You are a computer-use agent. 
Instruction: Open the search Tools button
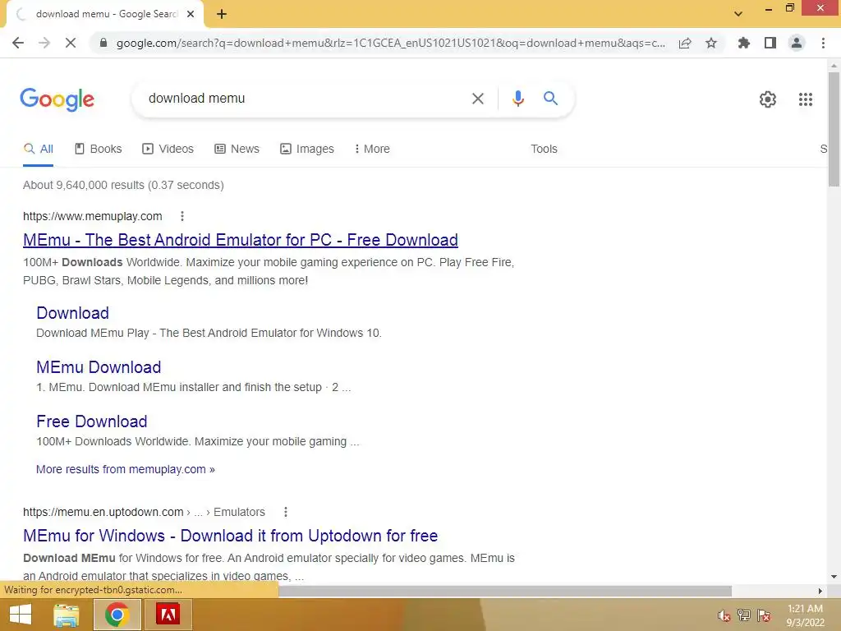[x=544, y=150]
